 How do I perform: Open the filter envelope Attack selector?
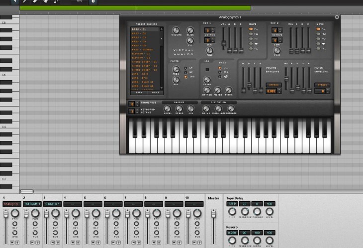pyautogui.click(x=322, y=85)
